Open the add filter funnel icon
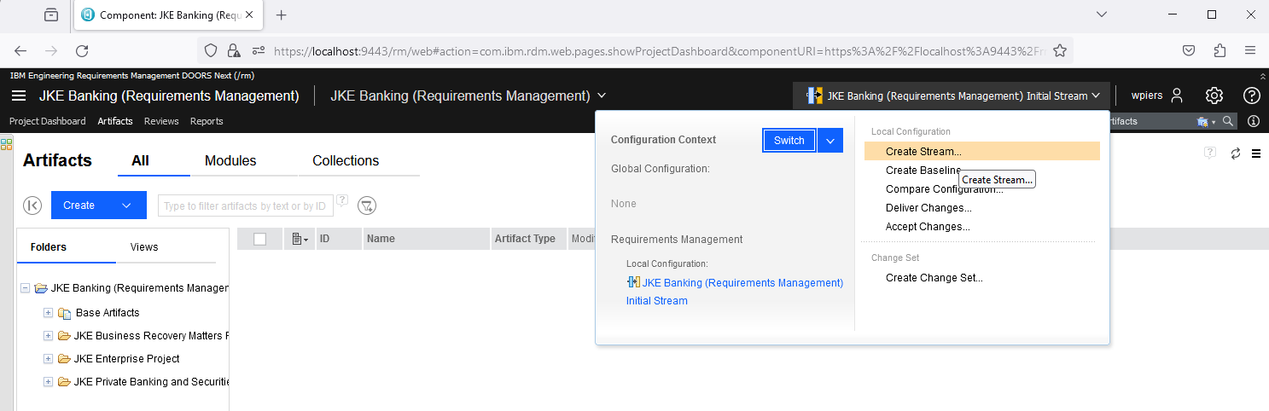1269x411 pixels. pyautogui.click(x=367, y=205)
